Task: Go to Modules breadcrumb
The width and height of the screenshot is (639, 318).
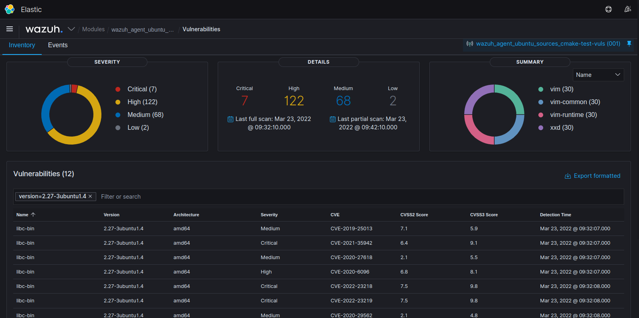Action: pos(93,29)
